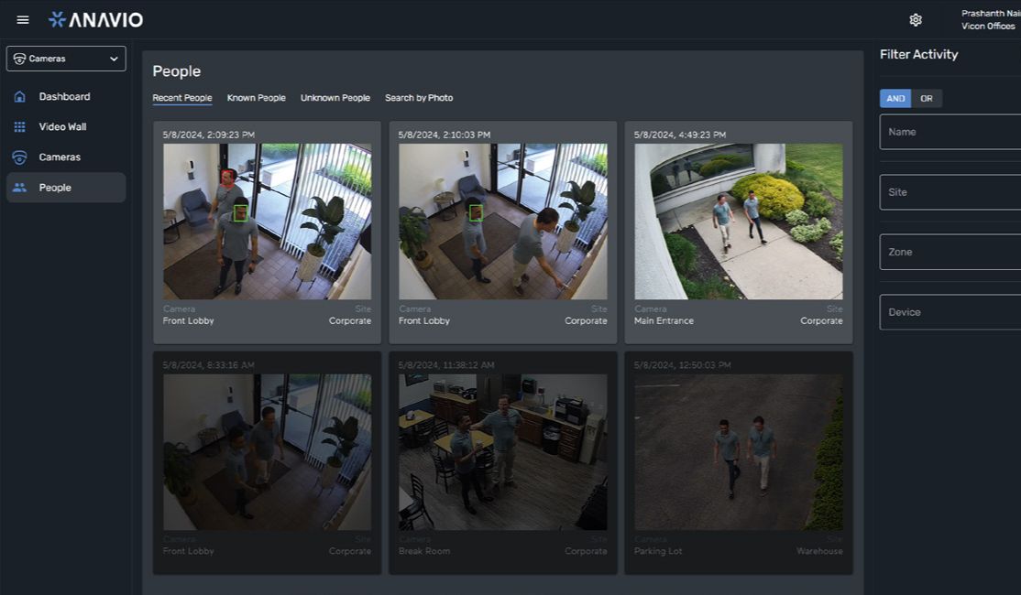Click the Name filter input field

(x=950, y=132)
